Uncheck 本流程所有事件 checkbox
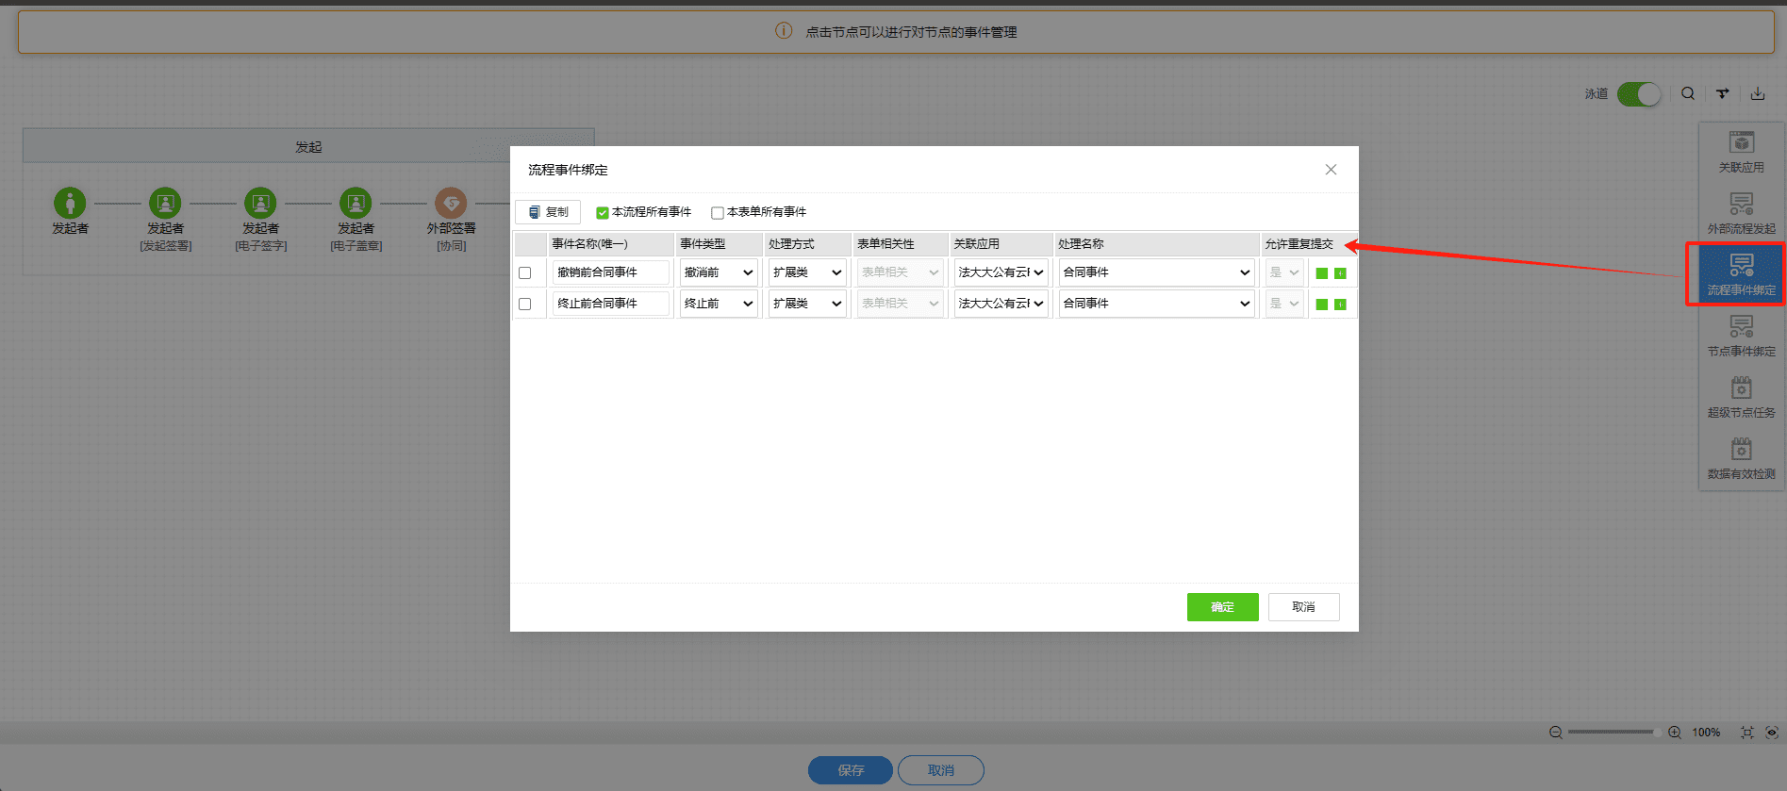The image size is (1787, 791). pyautogui.click(x=602, y=213)
